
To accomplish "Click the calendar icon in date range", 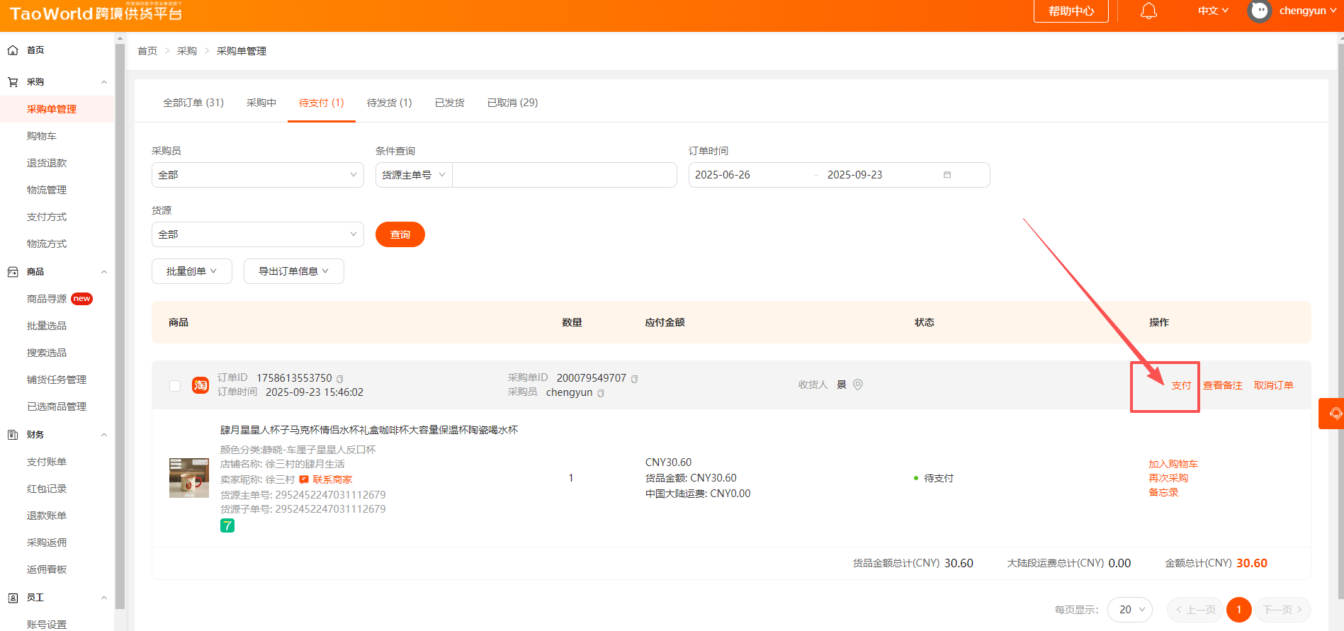I will (947, 175).
